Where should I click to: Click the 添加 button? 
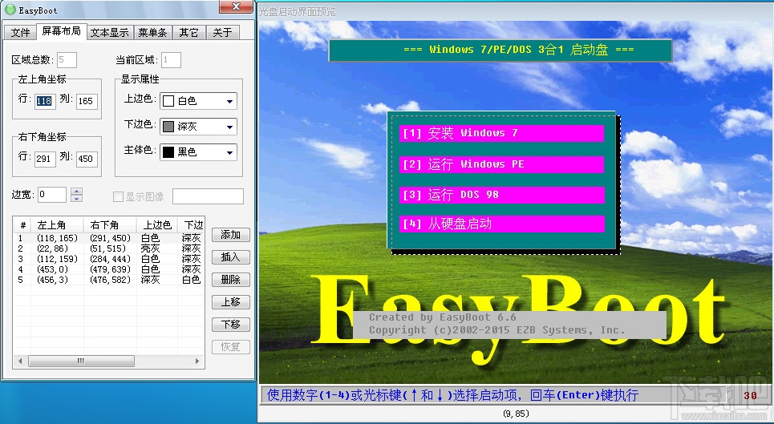pyautogui.click(x=230, y=235)
